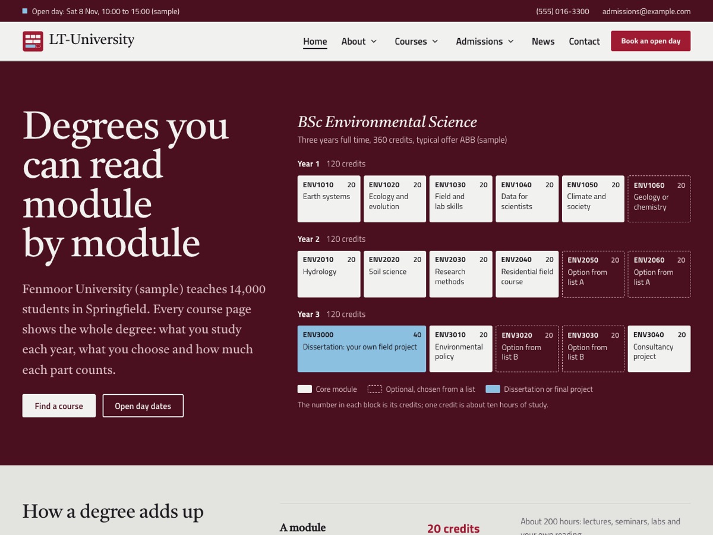713x535 pixels.
Task: Select ENV3000 Dissertation module block
Action: [362, 349]
